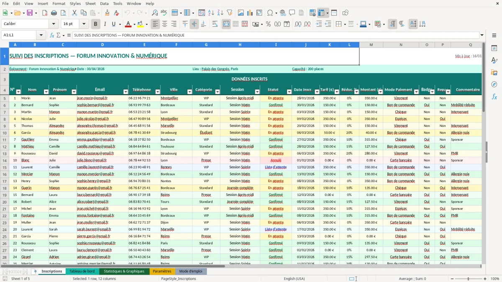Toggle Wrap Text
502x282 pixels.
[x=215, y=24]
